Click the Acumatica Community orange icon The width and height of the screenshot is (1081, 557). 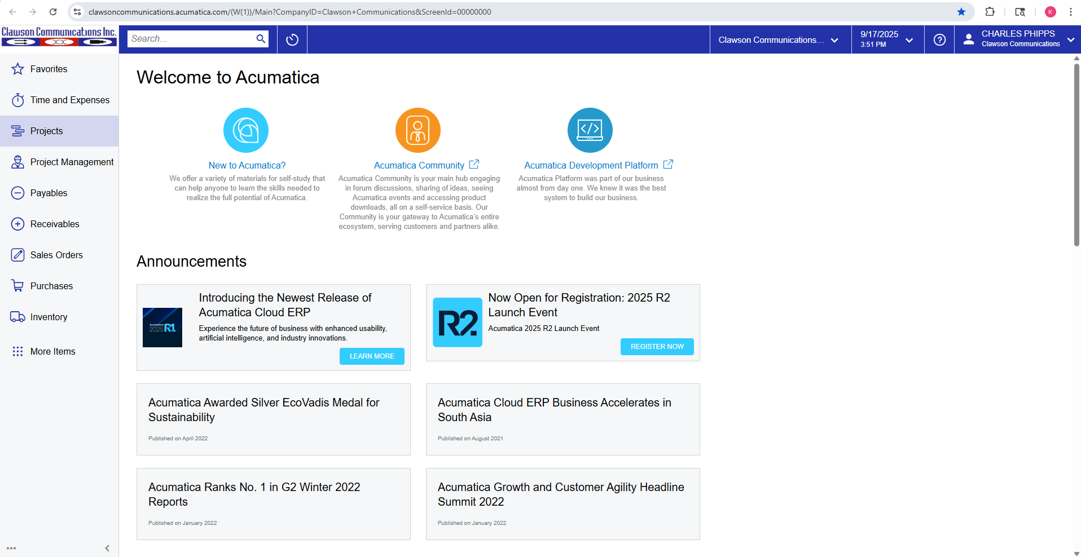tap(418, 130)
